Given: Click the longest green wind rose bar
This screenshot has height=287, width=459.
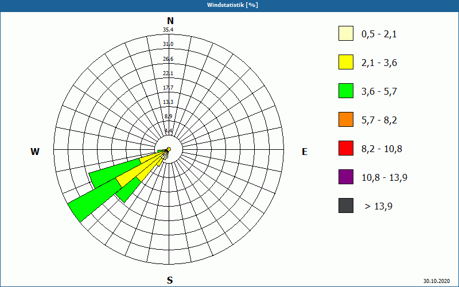Looking at the screenshot, I should click(x=95, y=201).
